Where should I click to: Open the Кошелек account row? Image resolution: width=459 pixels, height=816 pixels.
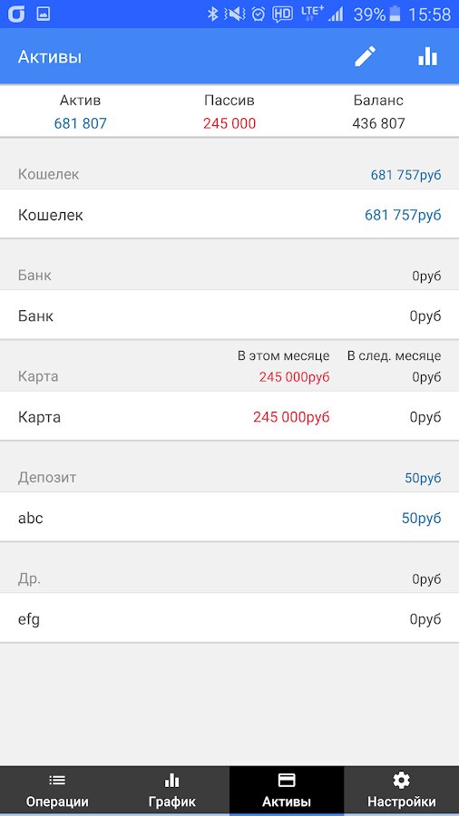point(229,214)
